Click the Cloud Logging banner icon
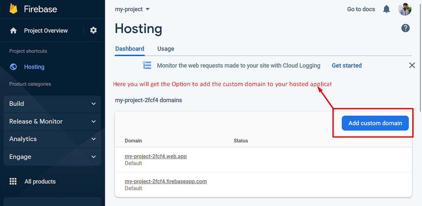Image resolution: width=422 pixels, height=206 pixels. (147, 65)
